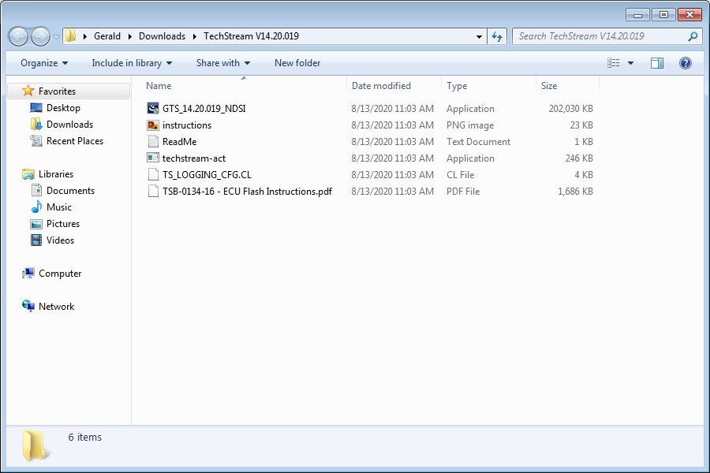The height and width of the screenshot is (473, 710).
Task: Expand the breadcrumb arrow after Gerald
Action: (x=130, y=36)
